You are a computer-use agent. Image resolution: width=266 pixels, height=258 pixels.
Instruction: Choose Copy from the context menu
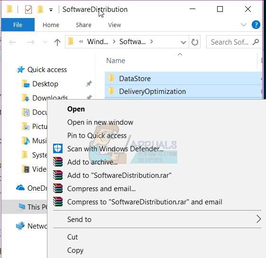[x=75, y=250]
